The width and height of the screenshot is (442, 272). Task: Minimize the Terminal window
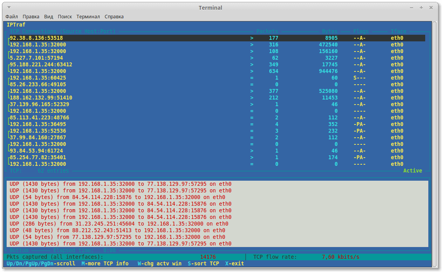pyautogui.click(x=412, y=8)
